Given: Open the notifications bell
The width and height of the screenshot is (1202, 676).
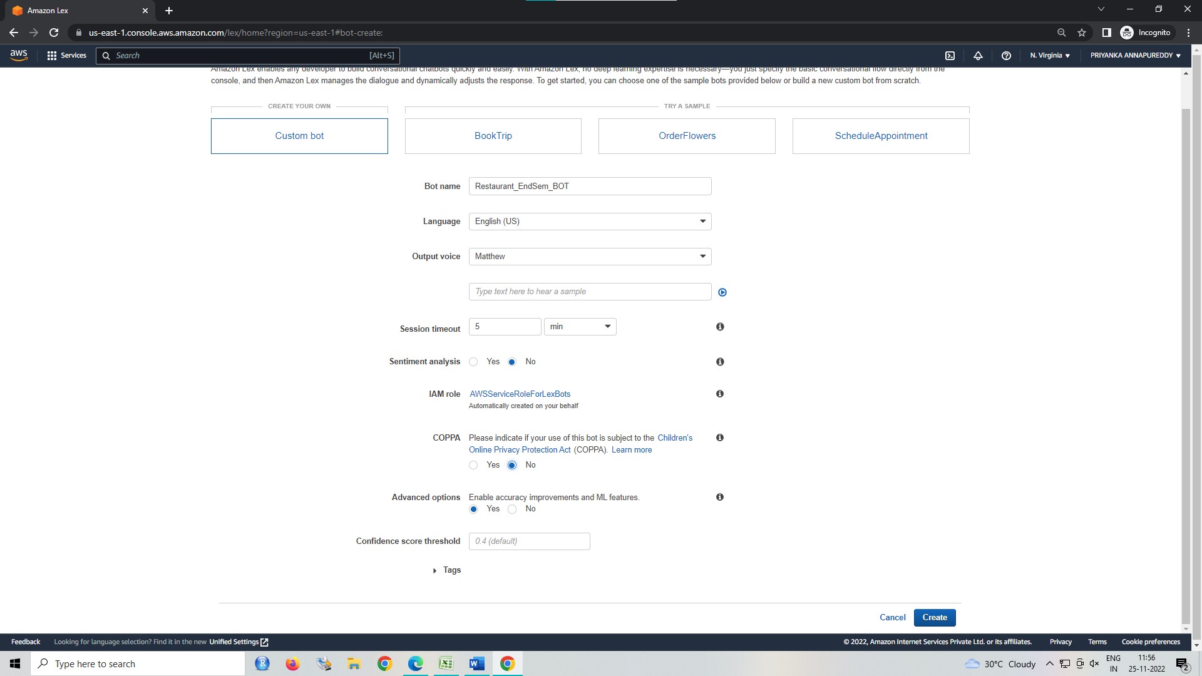Looking at the screenshot, I should click(979, 56).
